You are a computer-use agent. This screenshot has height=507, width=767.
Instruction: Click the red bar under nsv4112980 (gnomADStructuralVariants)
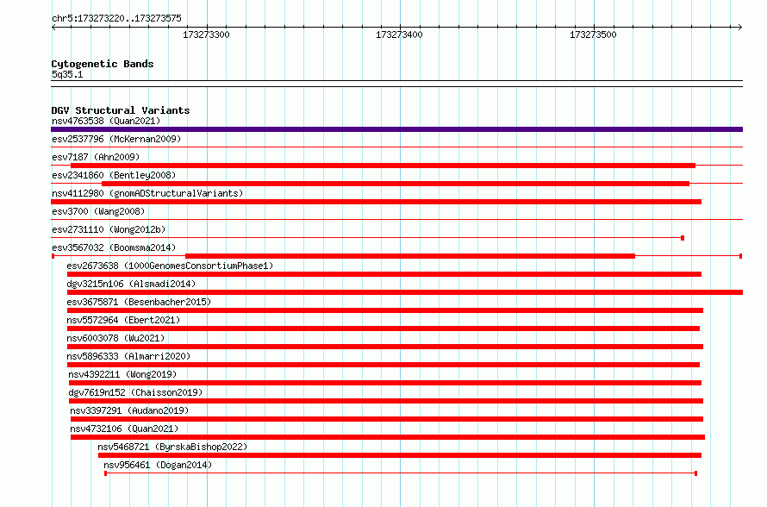point(376,202)
